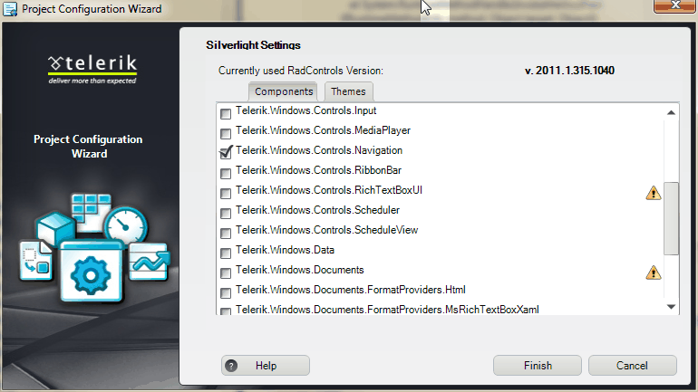
Task: Click the Telerik.Windows.Controls.MediaPlayer label
Action: [x=323, y=130]
